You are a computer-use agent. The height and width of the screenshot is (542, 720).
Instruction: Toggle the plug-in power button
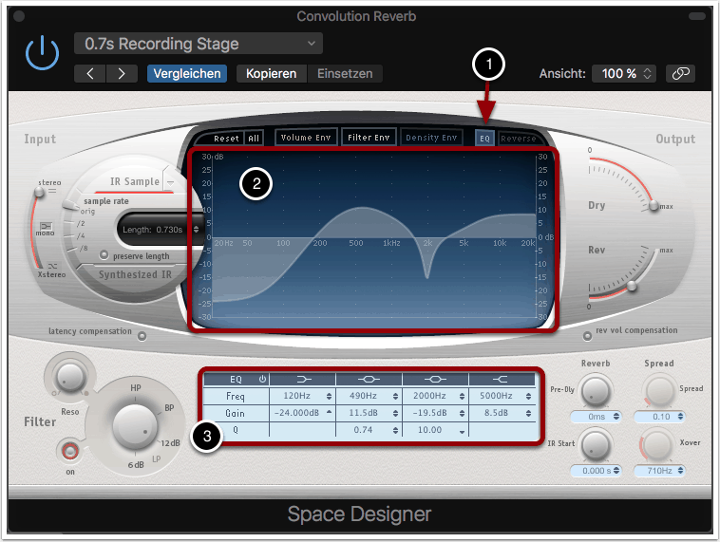point(42,52)
